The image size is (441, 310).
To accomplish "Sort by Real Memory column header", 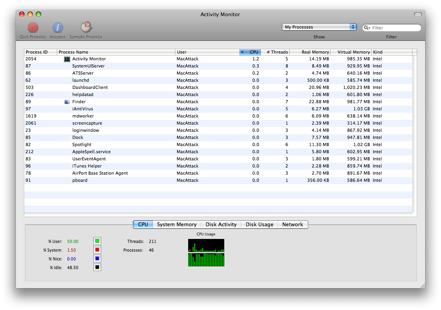I will 310,52.
